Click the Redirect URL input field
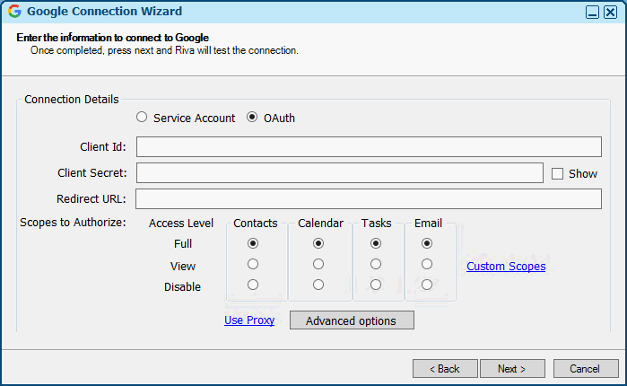 coord(369,198)
